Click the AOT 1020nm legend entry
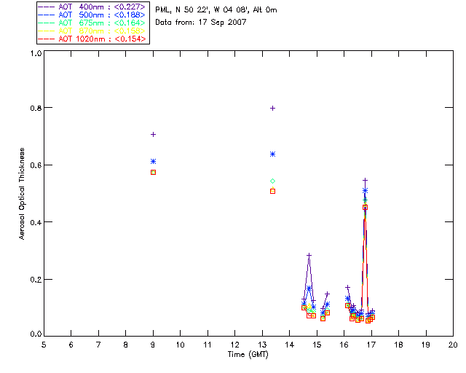 [x=92, y=39]
